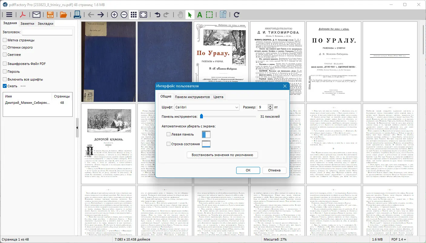The width and height of the screenshot is (426, 243).
Task: Click the 7.083 x 10.438 дюймов status text
Action: click(x=132, y=239)
